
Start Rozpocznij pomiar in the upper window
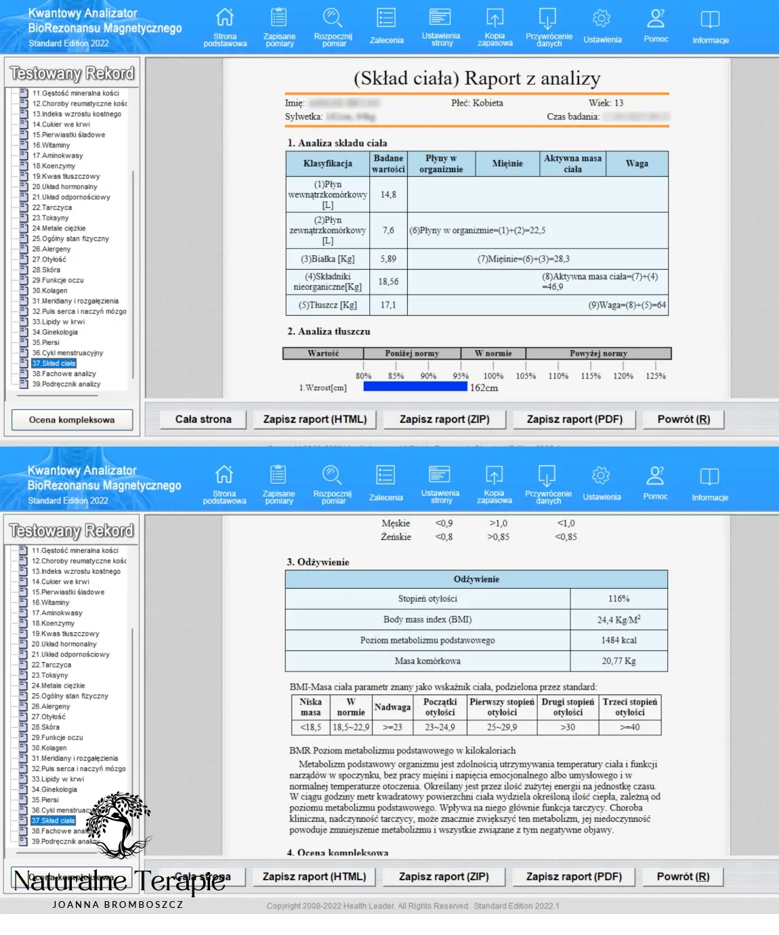[333, 27]
